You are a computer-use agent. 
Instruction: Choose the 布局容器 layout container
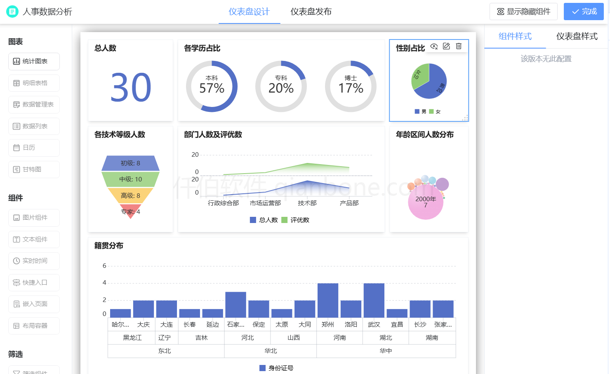pyautogui.click(x=34, y=326)
